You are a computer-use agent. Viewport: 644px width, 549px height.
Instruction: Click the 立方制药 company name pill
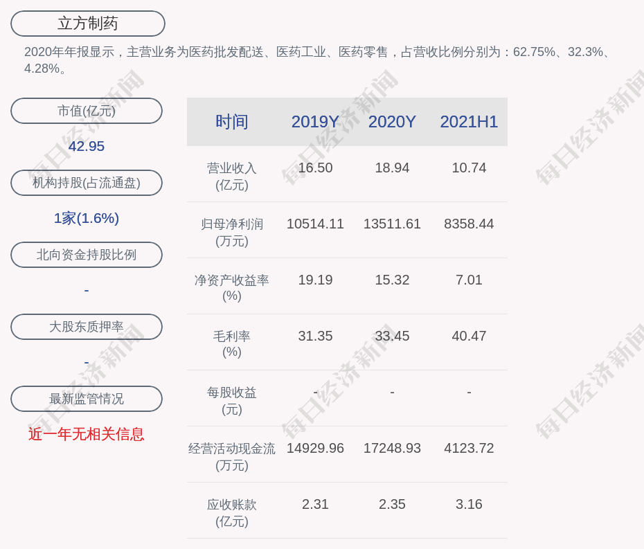point(88,24)
